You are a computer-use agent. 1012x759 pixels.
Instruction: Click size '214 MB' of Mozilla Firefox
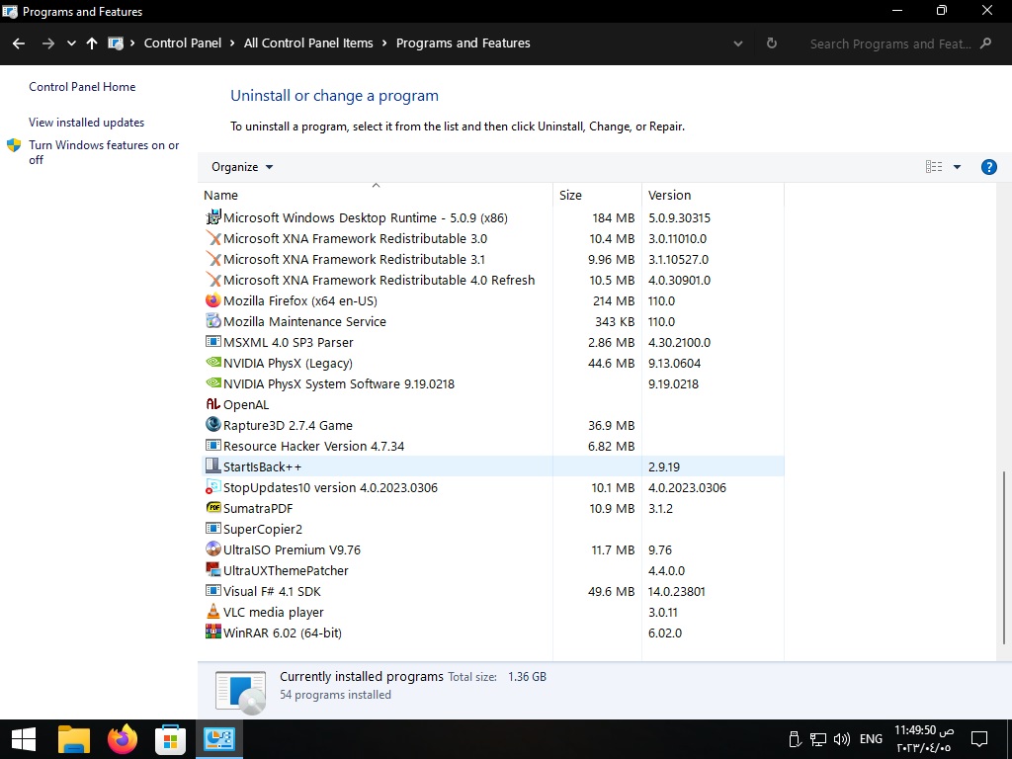pyautogui.click(x=614, y=300)
